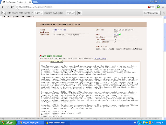Open a new browser tab
The height and width of the screenshot is (125, 166).
pyautogui.click(x=35, y=2)
